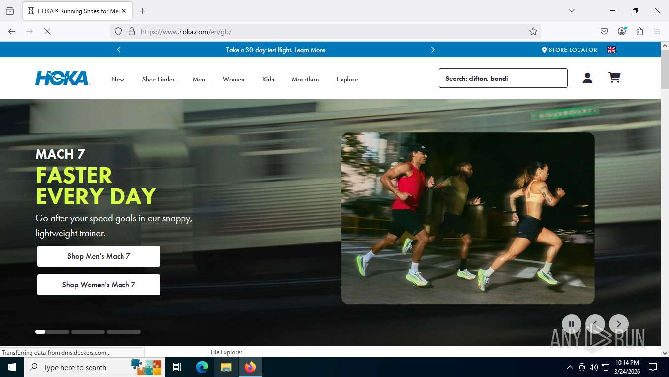Image resolution: width=669 pixels, height=377 pixels.
Task: Open the Marathon menu item
Action: tap(305, 79)
